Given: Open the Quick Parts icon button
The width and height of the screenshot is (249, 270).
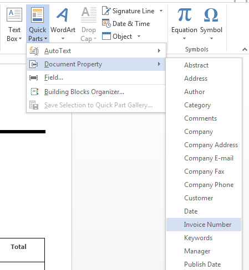Looking at the screenshot, I should [38, 15].
